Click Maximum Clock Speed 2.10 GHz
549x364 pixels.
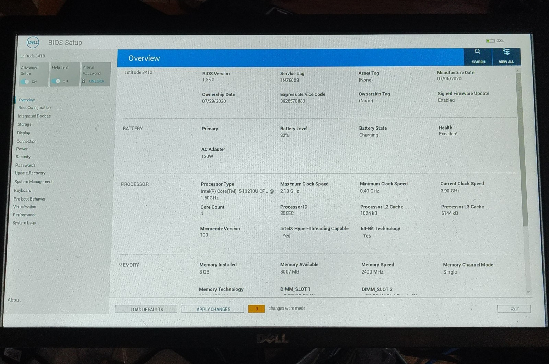[290, 191]
